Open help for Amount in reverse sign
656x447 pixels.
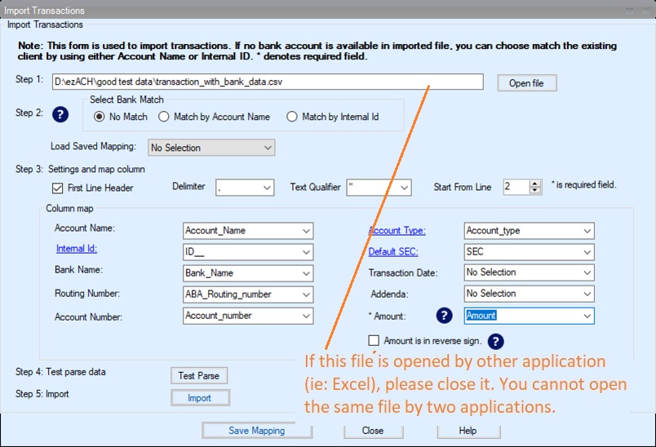495,342
